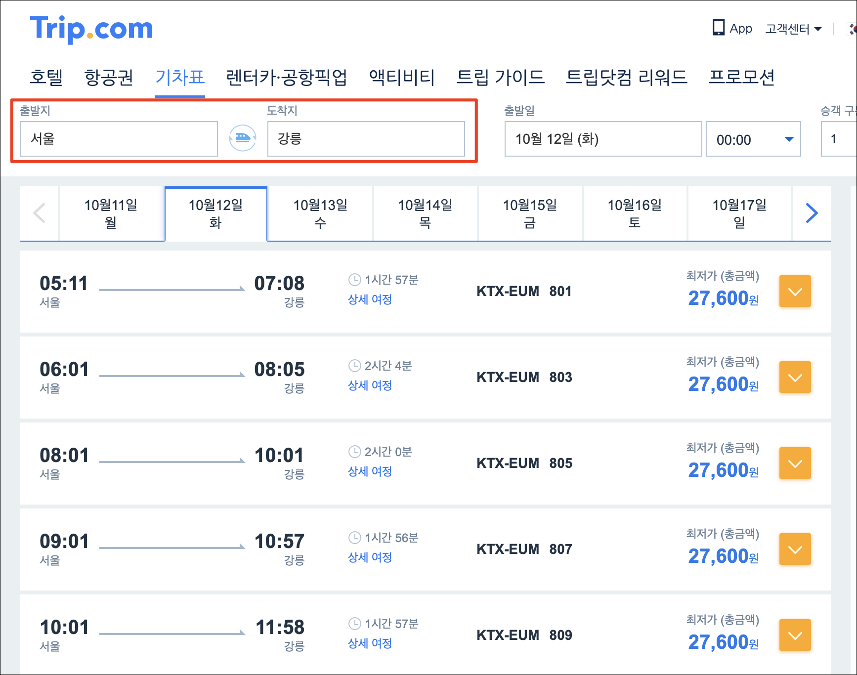
Task: Click arrival time 10:57
Action: (280, 541)
